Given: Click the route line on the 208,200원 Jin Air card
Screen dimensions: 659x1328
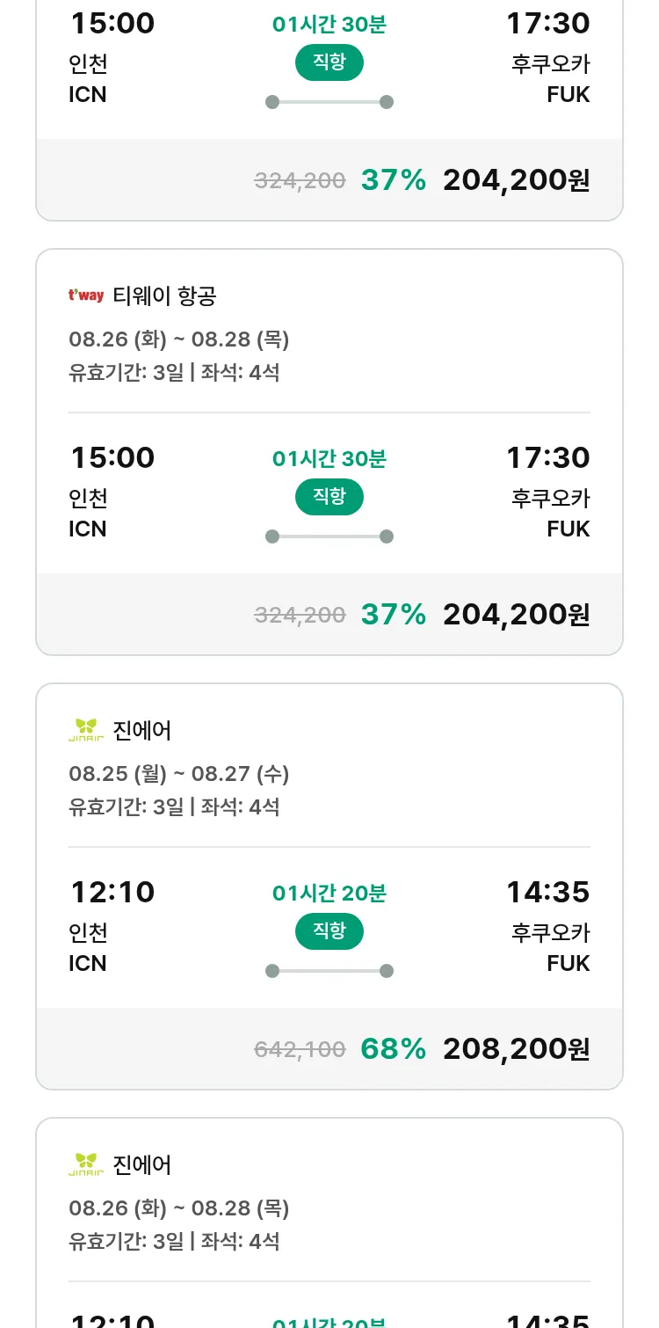Looking at the screenshot, I should point(329,971).
